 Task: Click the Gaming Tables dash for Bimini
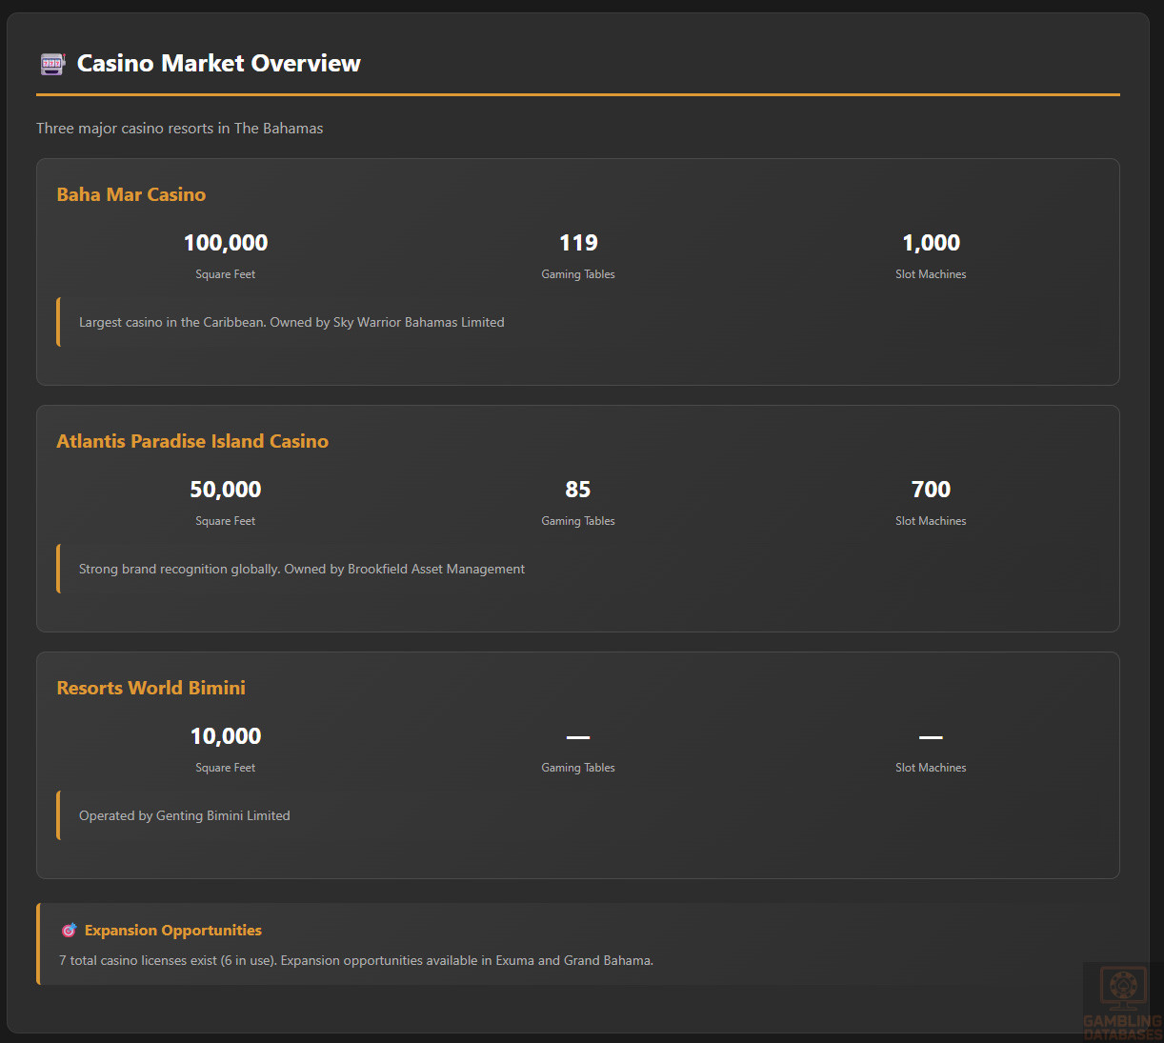click(x=578, y=737)
